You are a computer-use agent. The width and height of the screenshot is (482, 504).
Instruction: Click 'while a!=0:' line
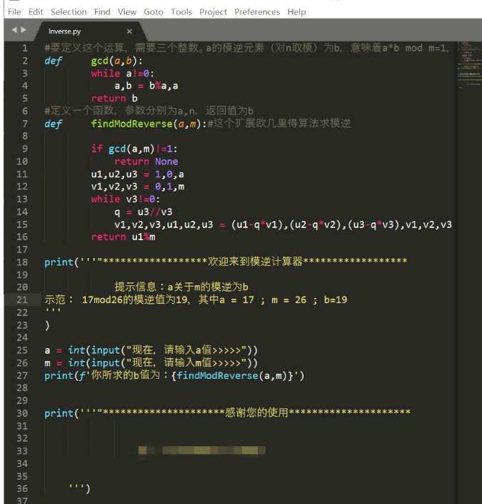(123, 74)
